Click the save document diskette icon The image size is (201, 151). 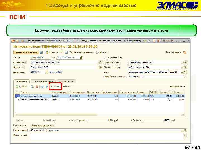[x=41, y=52]
